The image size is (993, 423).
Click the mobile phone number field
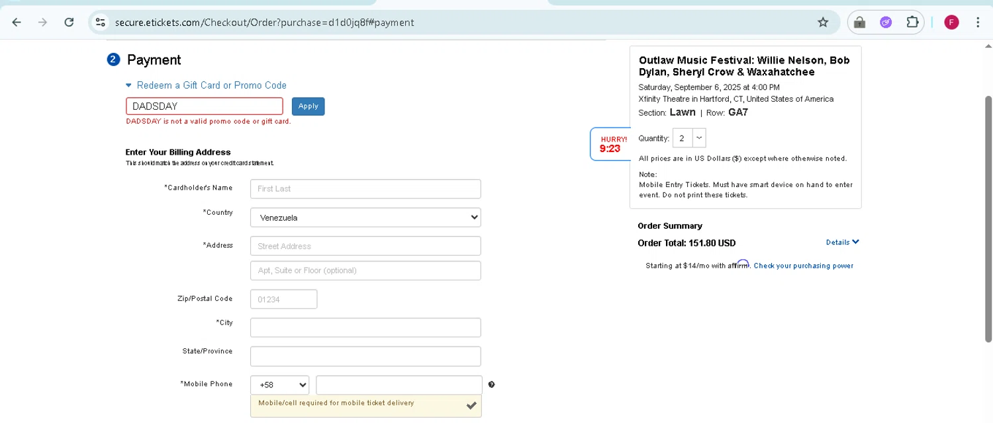[399, 385]
